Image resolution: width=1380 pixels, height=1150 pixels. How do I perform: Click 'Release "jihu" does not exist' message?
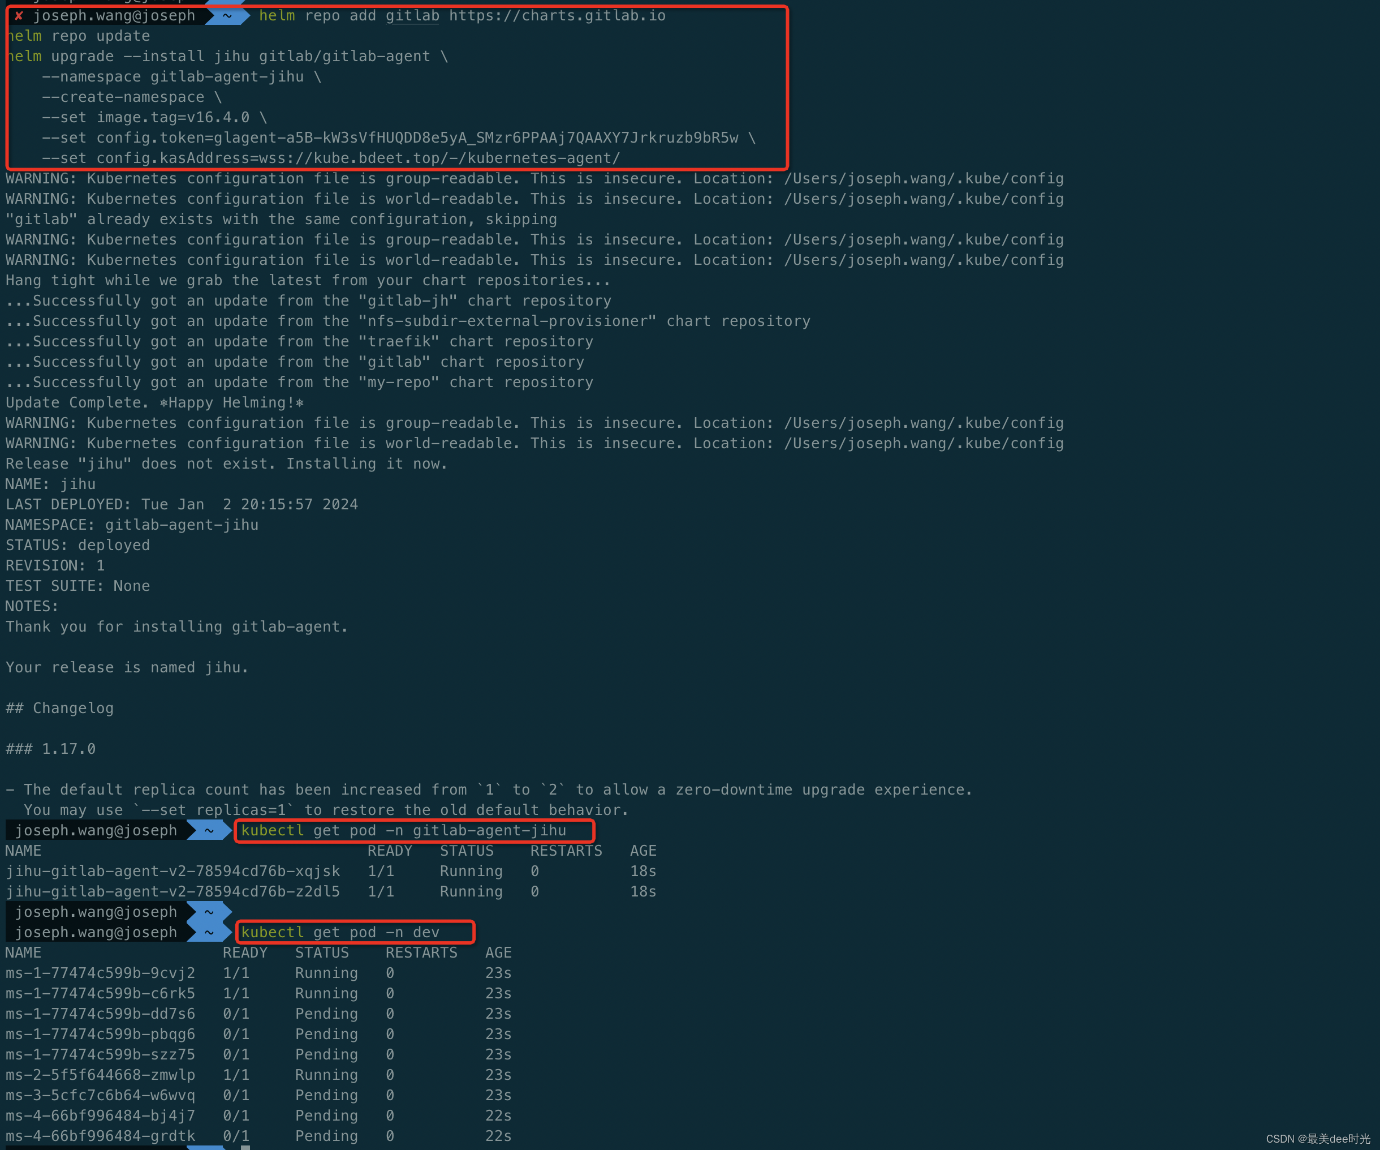pos(227,464)
